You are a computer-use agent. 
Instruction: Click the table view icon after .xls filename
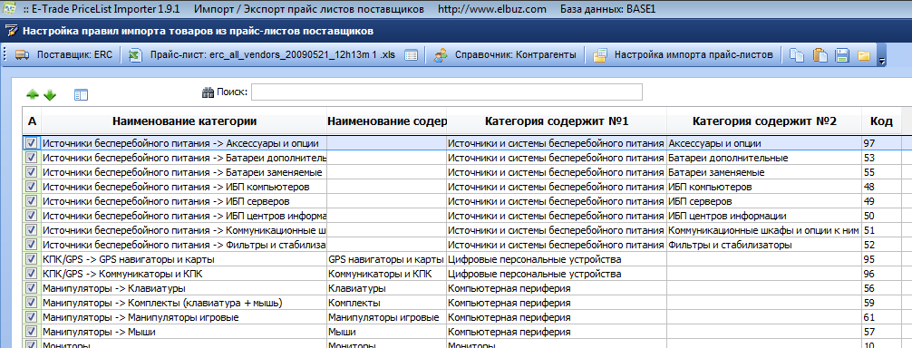(411, 55)
